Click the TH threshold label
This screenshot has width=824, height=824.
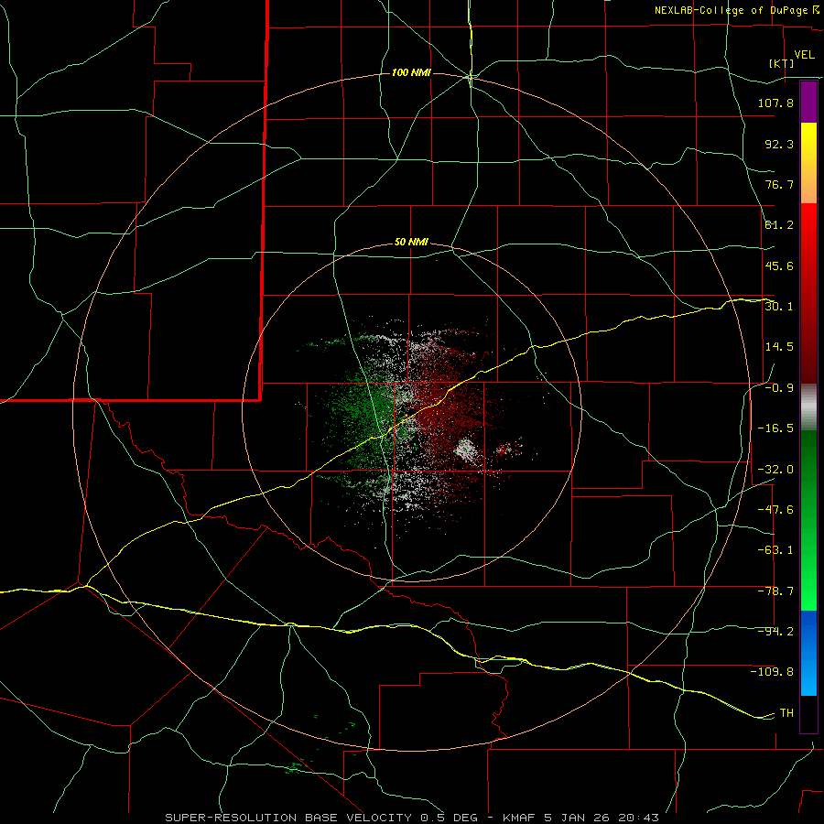[786, 712]
